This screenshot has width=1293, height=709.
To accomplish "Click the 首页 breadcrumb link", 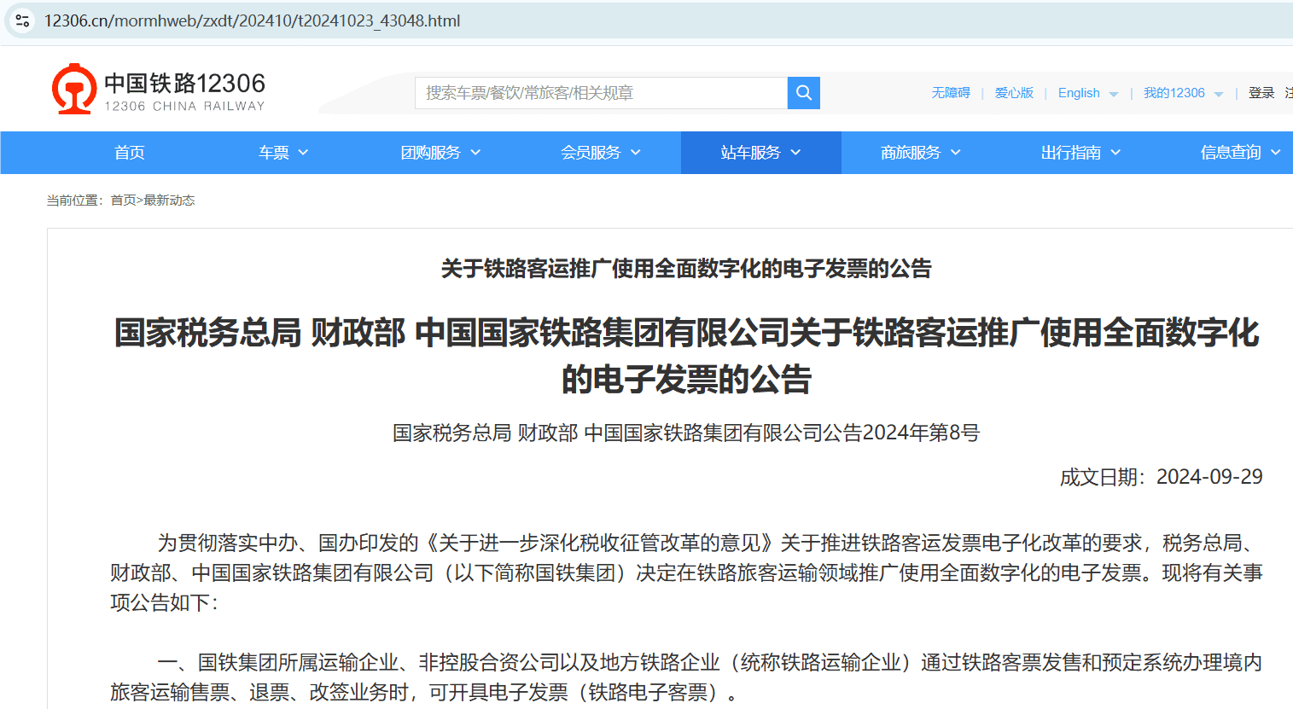I will (123, 200).
